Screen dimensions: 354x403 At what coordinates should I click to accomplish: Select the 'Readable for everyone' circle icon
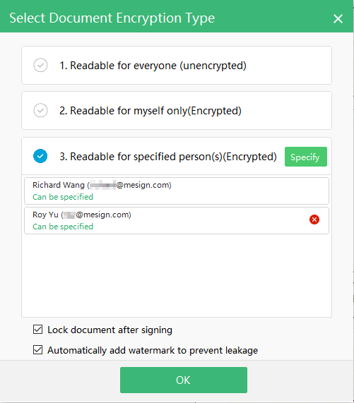pos(40,65)
